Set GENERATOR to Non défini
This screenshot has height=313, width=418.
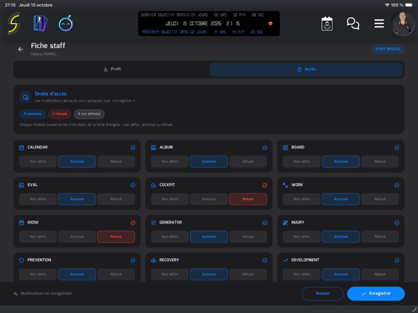click(x=170, y=237)
